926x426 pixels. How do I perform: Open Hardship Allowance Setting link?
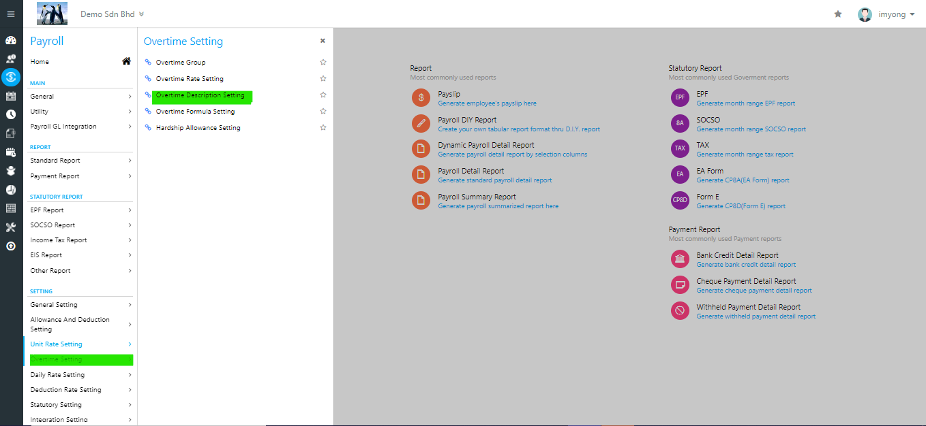pyautogui.click(x=198, y=128)
